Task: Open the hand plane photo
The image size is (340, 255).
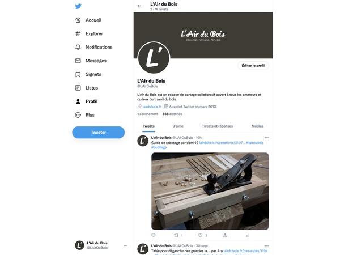Action: [210, 191]
